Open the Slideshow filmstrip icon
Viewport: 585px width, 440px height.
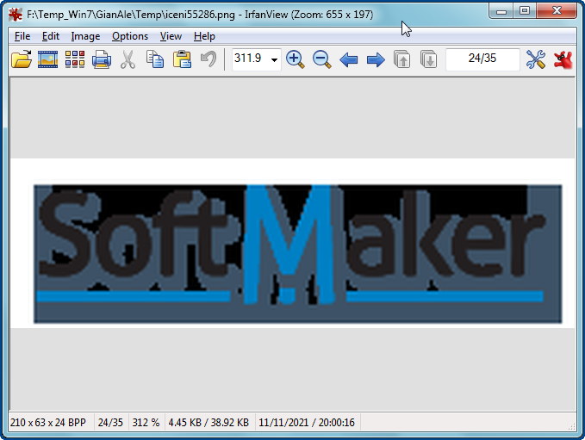(48, 59)
